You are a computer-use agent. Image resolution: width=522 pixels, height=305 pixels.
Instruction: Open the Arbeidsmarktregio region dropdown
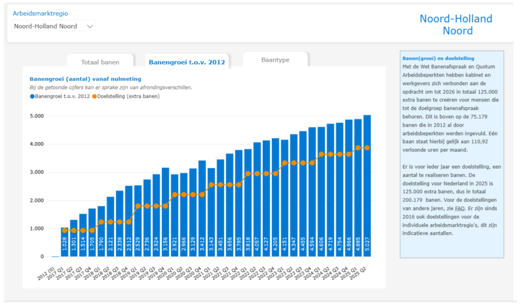click(x=54, y=26)
